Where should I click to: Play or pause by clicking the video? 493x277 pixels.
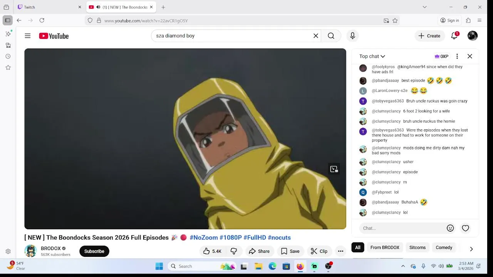pyautogui.click(x=185, y=139)
